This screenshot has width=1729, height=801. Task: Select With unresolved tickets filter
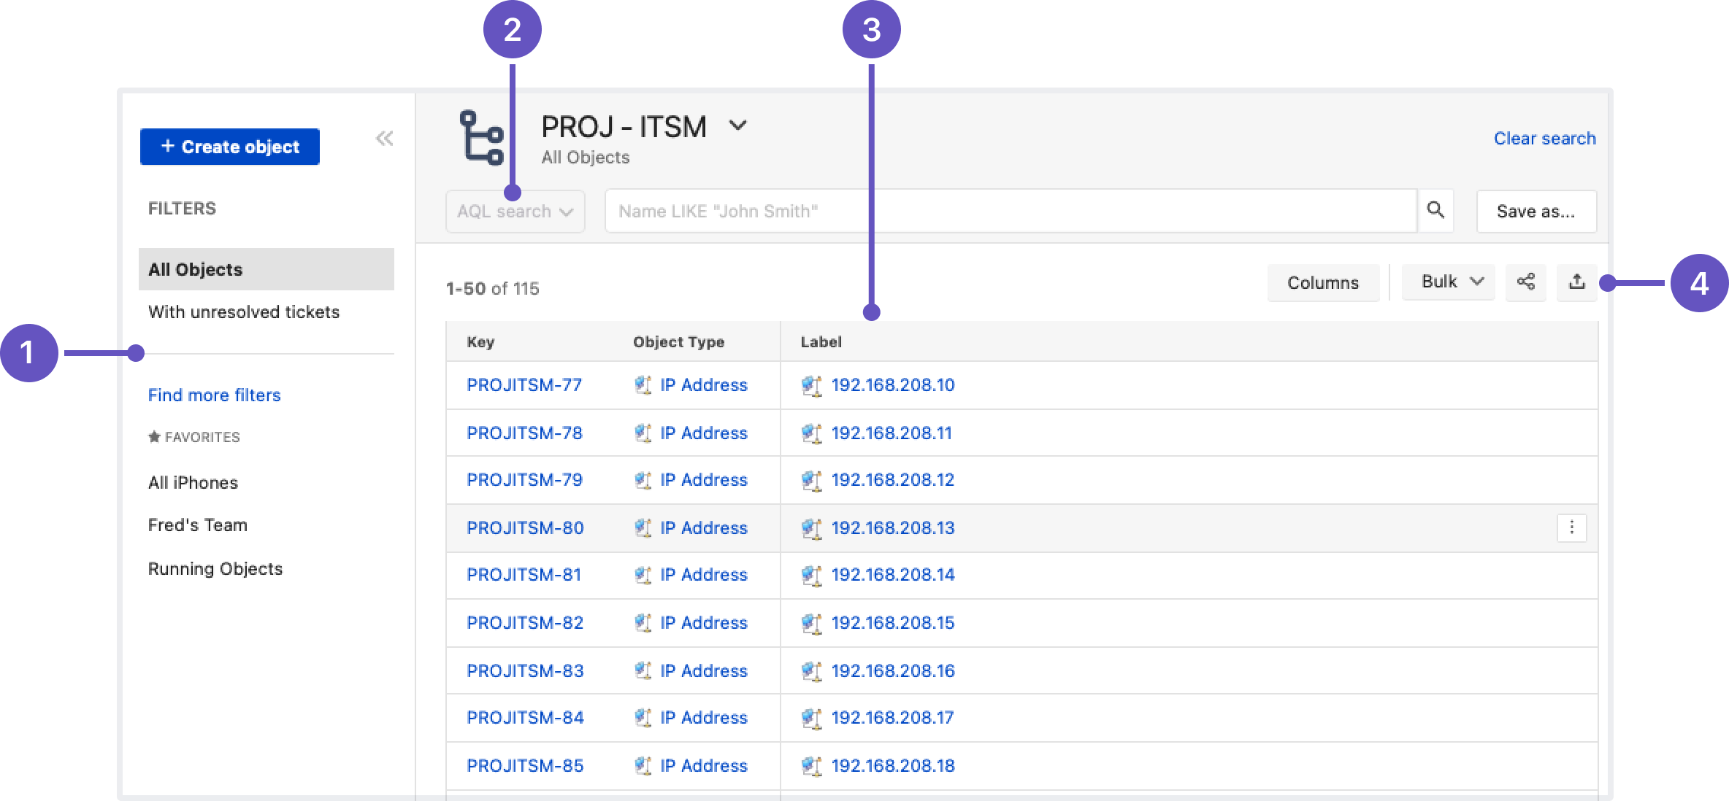click(244, 312)
